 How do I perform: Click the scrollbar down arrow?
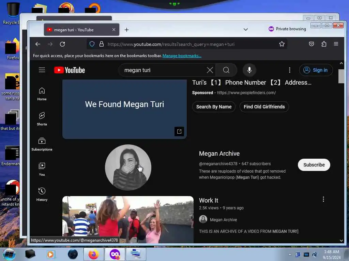341,240
